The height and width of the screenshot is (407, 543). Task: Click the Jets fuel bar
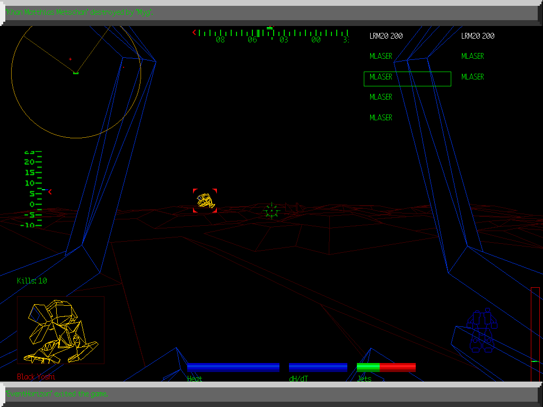(x=386, y=367)
